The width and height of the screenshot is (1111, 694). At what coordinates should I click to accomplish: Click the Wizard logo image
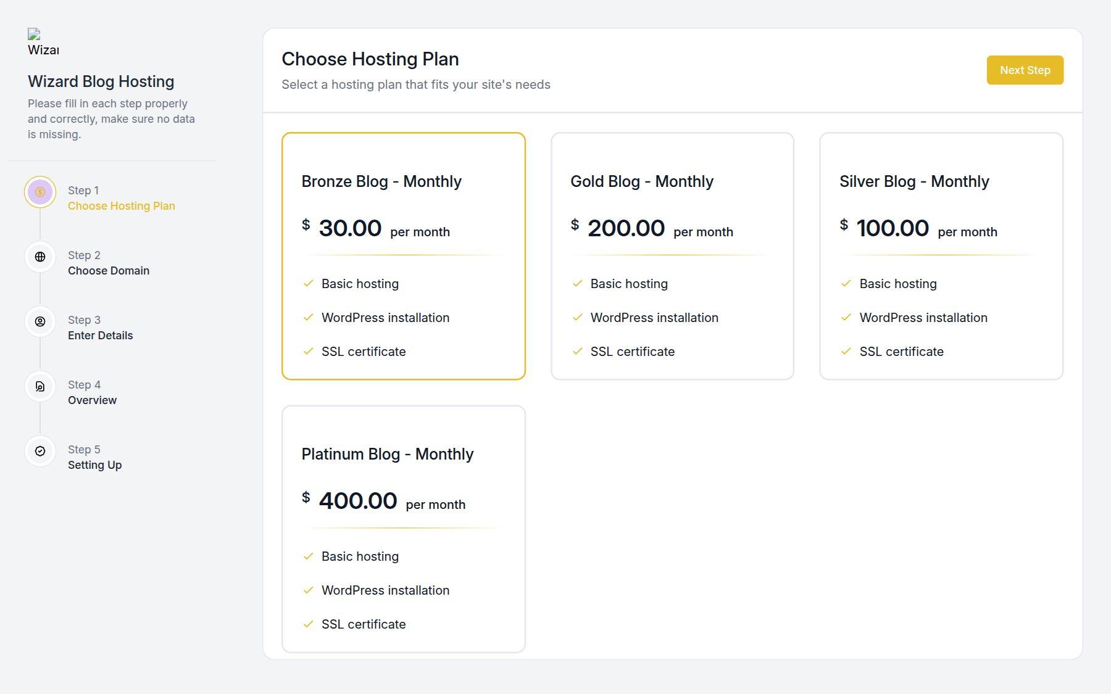coord(43,42)
